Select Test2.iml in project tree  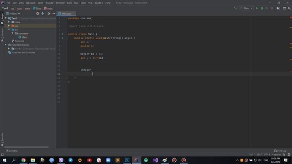click(x=18, y=41)
